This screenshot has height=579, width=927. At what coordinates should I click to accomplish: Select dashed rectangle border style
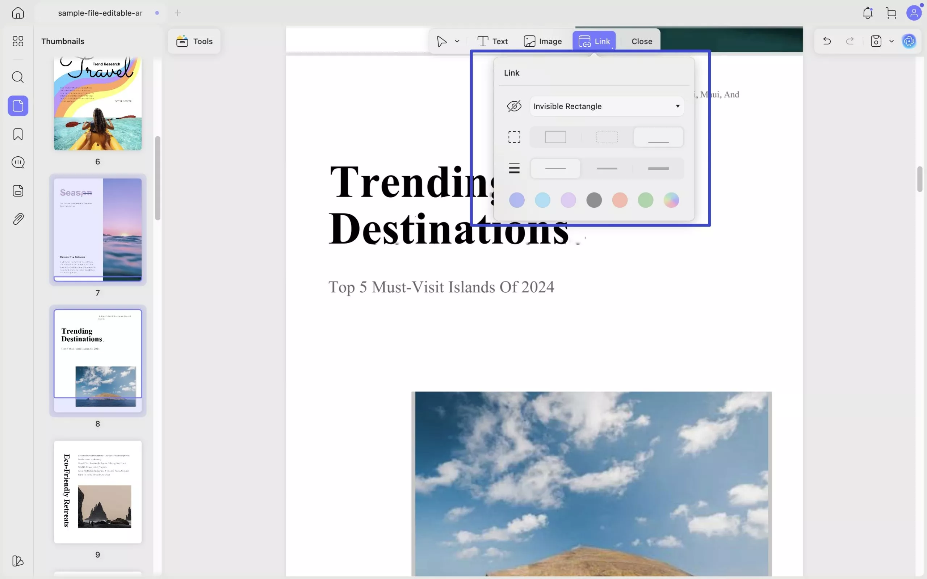[607, 137]
